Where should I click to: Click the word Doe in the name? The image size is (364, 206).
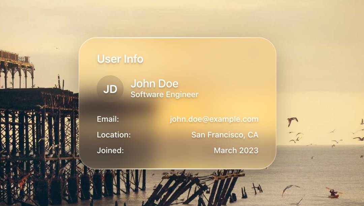pos(169,84)
